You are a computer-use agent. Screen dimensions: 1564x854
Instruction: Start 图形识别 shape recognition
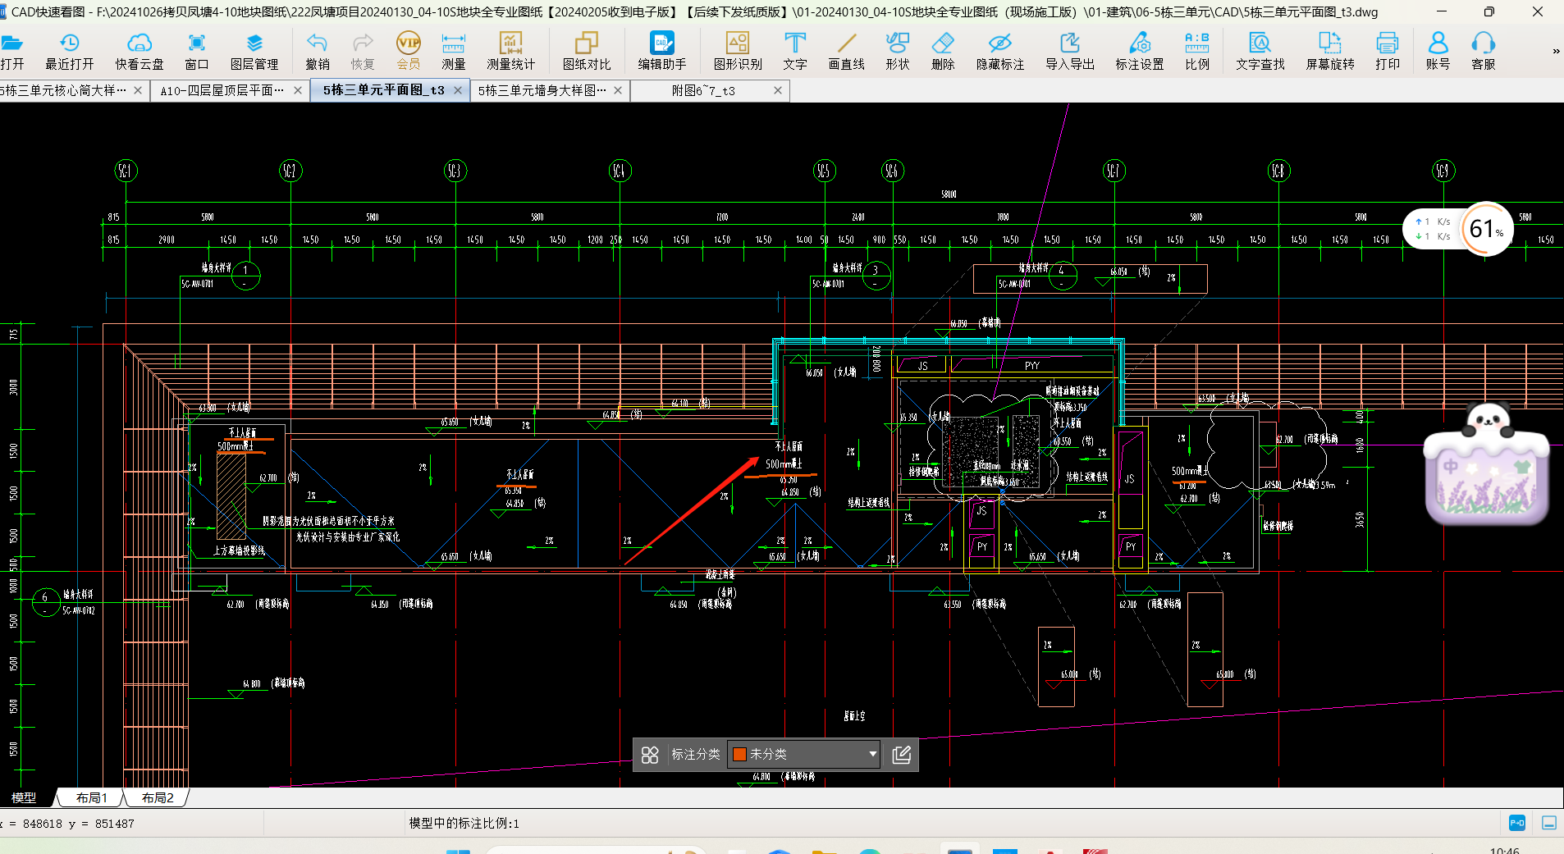[738, 51]
